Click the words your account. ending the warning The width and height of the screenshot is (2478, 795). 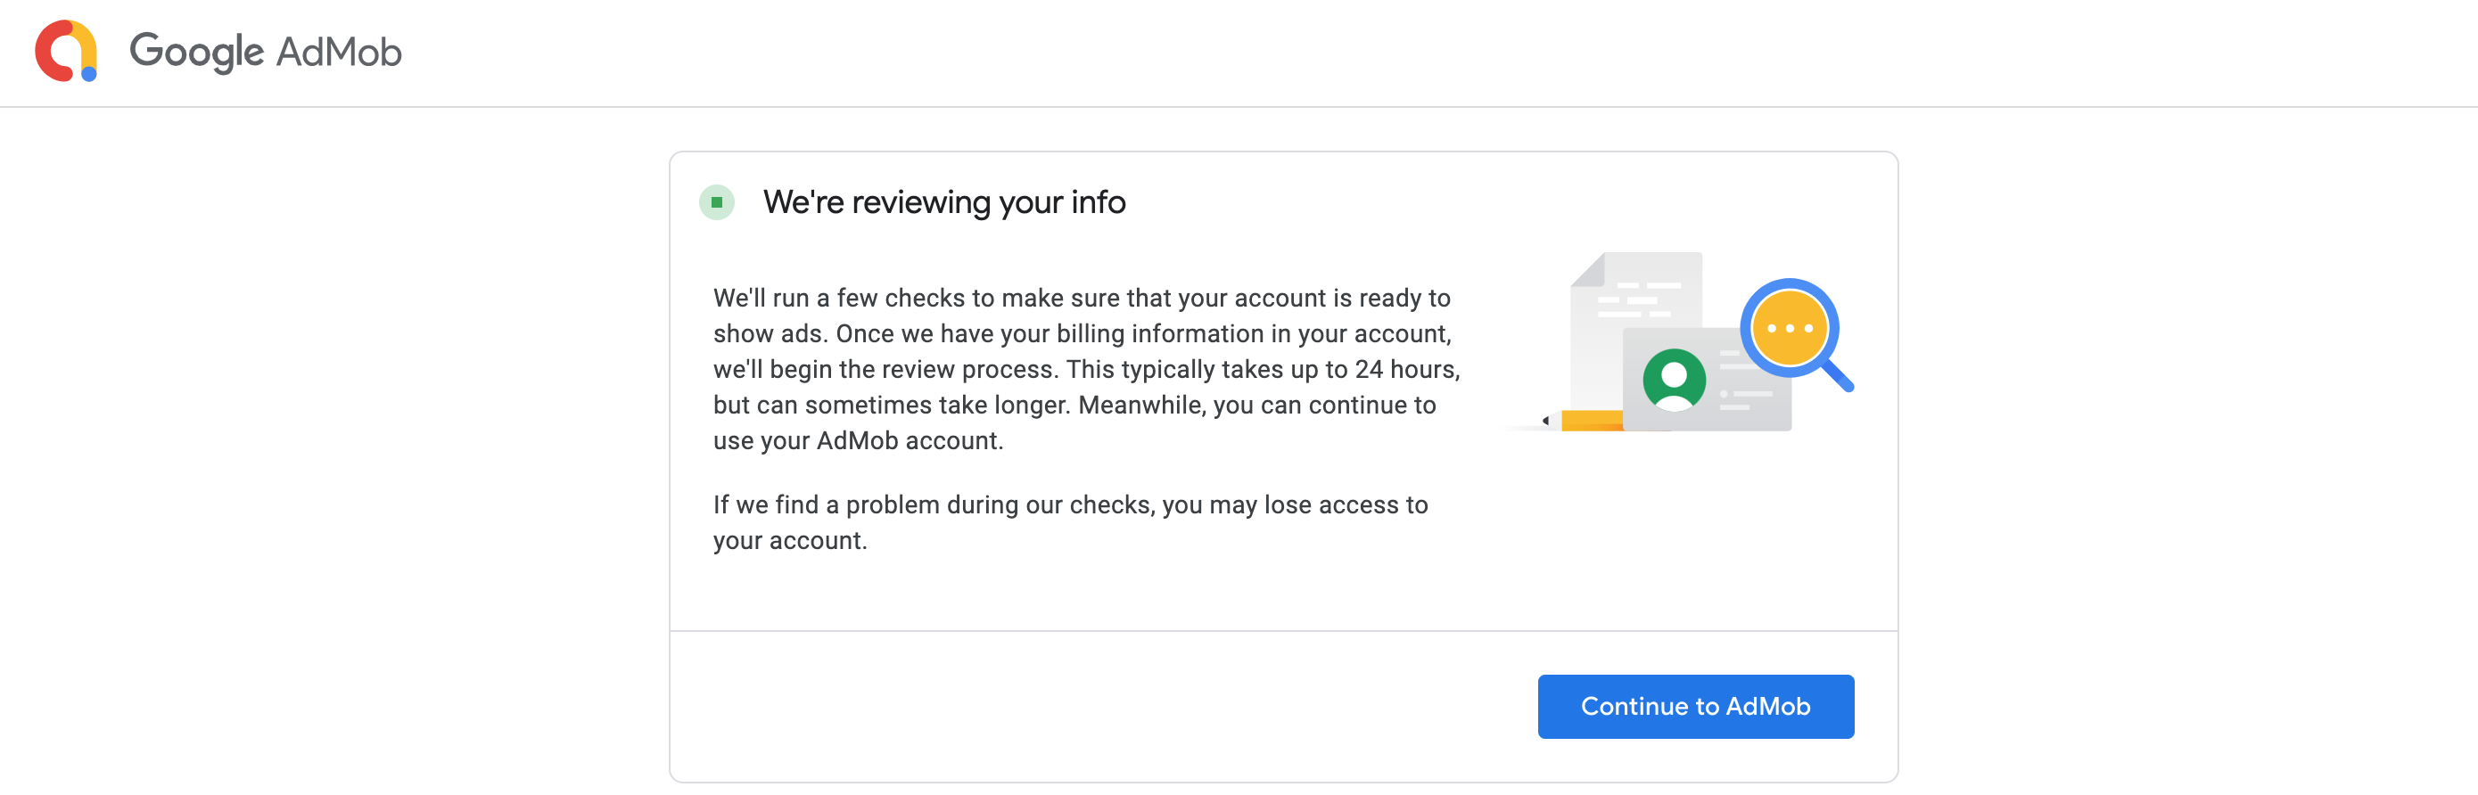point(790,541)
